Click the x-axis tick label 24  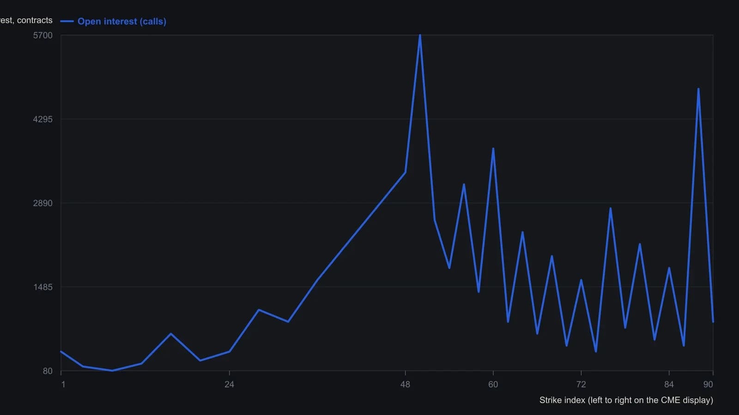tap(230, 385)
